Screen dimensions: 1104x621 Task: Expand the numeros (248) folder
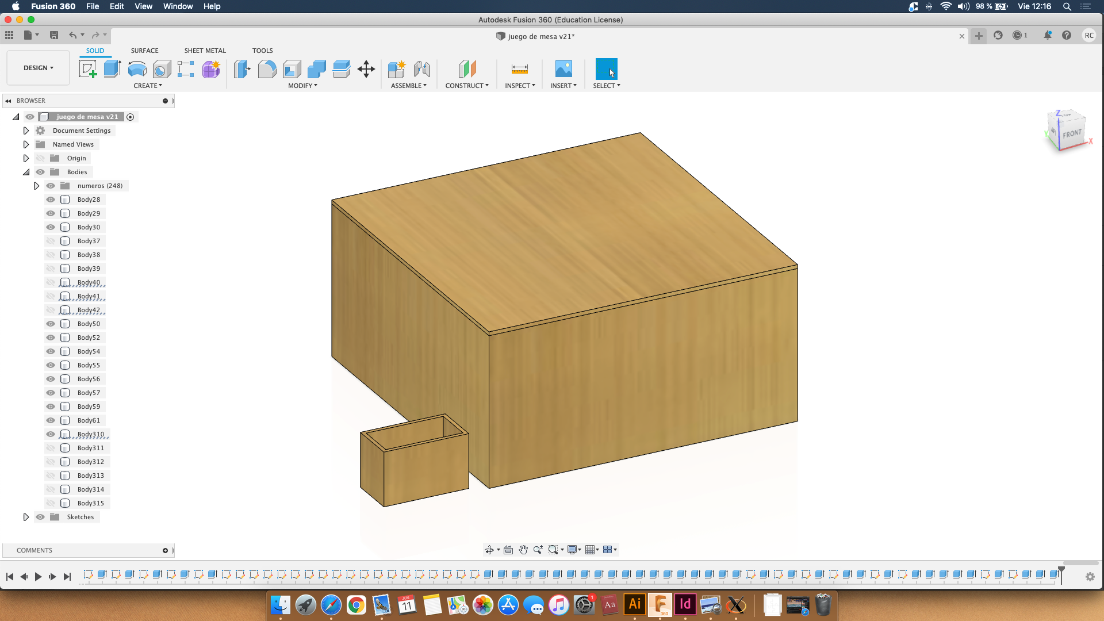(36, 186)
